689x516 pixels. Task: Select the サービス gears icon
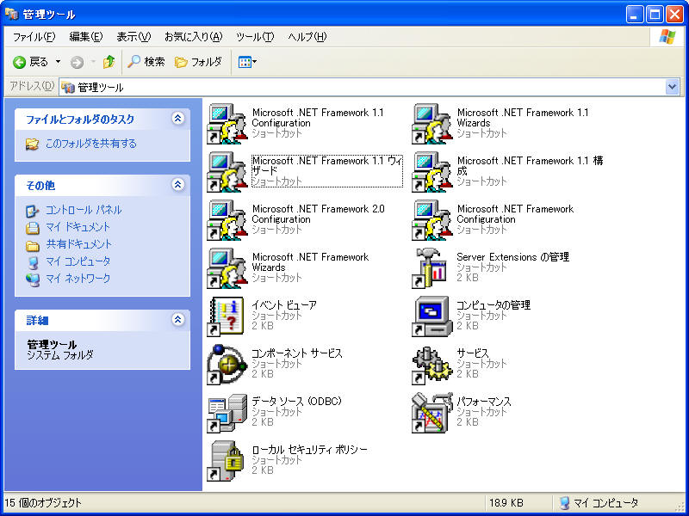pos(432,365)
